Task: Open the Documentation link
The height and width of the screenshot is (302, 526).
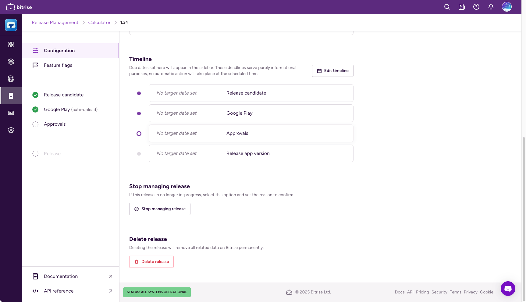Action: point(61,276)
